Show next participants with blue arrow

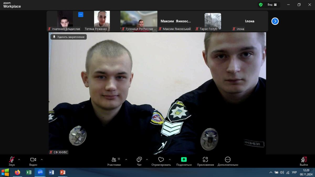(275, 21)
